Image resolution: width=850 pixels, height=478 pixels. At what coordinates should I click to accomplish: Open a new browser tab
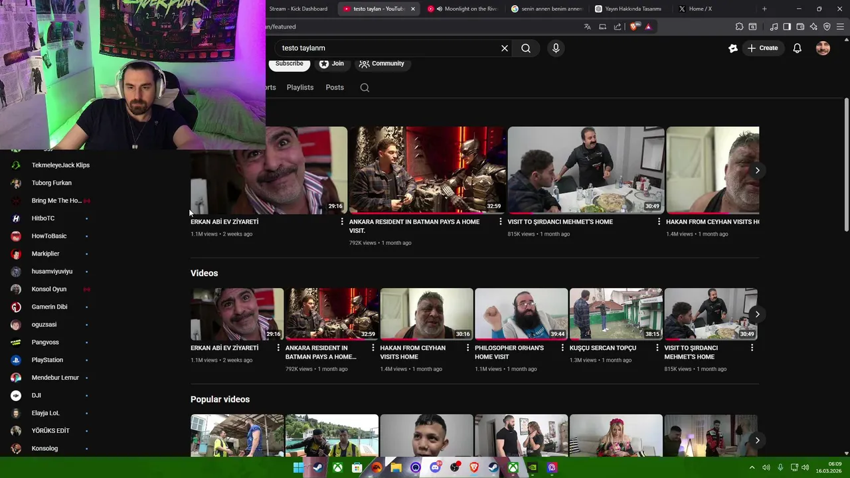point(764,9)
